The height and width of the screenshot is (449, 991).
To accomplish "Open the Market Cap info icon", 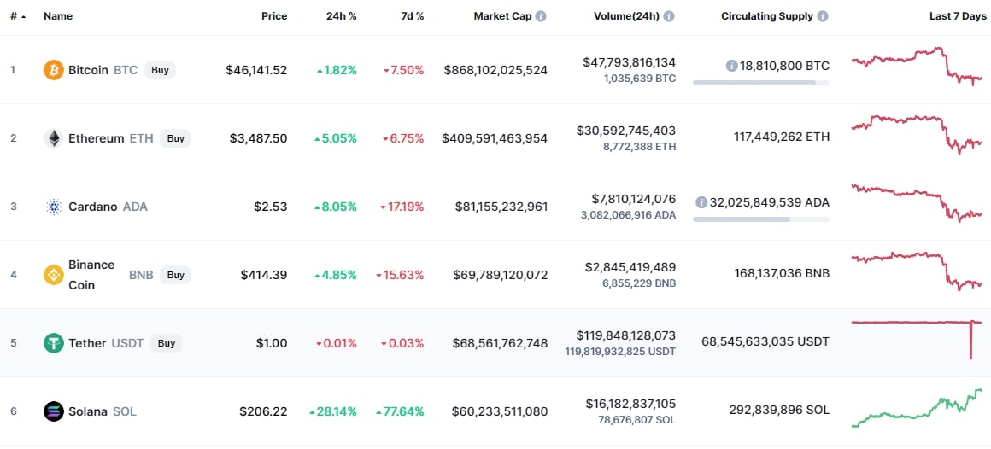I will pos(541,16).
